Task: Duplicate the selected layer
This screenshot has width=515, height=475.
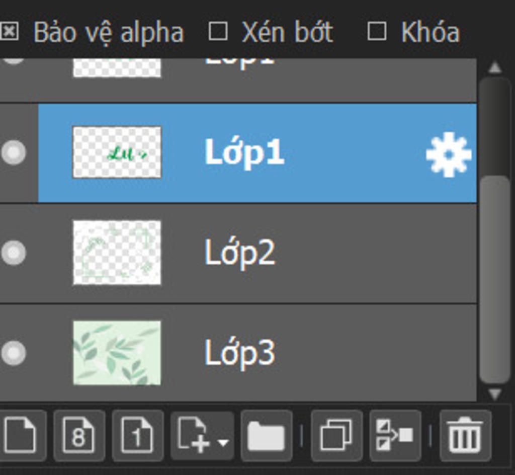Action: (336, 436)
